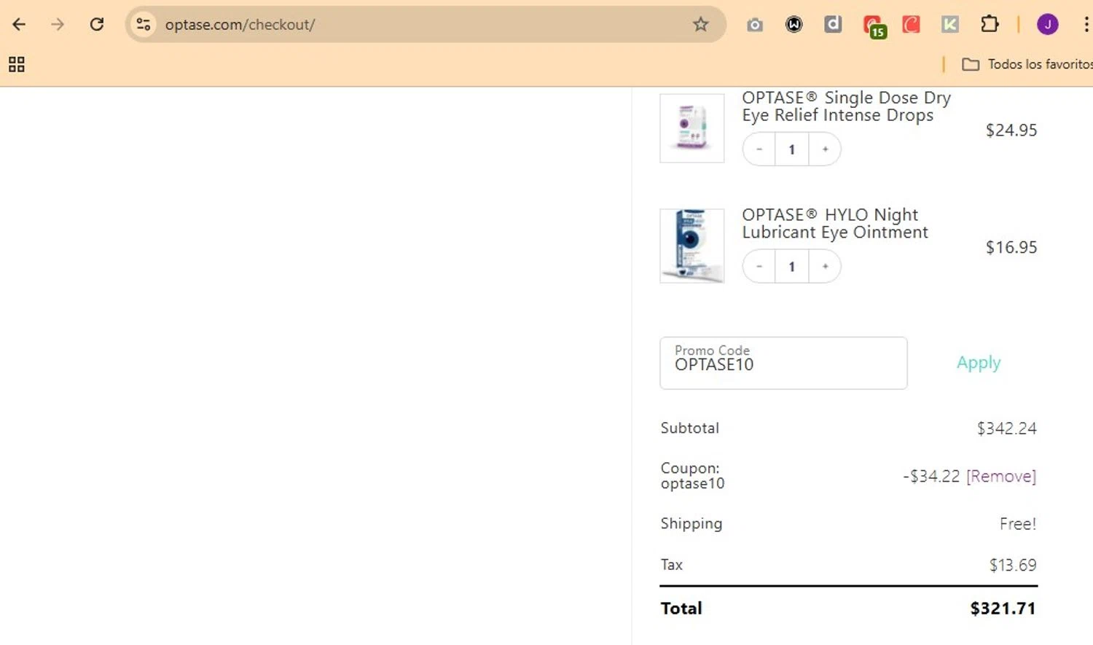Click the $24.95 price
Viewport: 1093px width, 645px height.
tap(1011, 130)
